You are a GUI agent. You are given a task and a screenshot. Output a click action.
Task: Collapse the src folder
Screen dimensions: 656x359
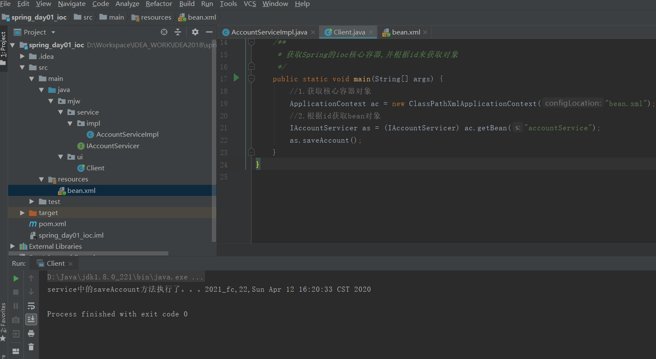pyautogui.click(x=22, y=67)
